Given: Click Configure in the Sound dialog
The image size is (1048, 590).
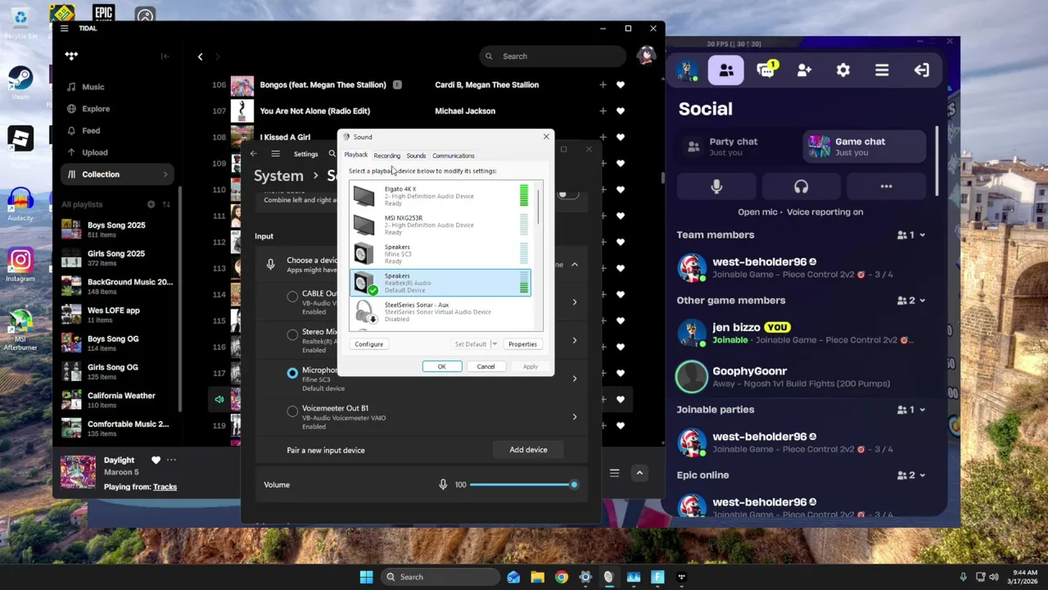Looking at the screenshot, I should pyautogui.click(x=368, y=344).
